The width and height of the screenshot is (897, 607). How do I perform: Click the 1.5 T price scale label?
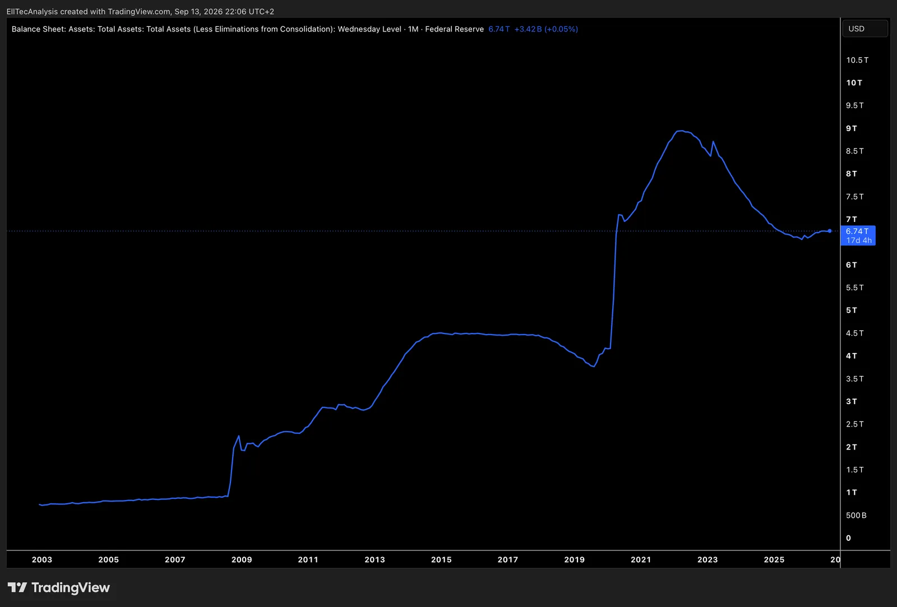tap(855, 470)
